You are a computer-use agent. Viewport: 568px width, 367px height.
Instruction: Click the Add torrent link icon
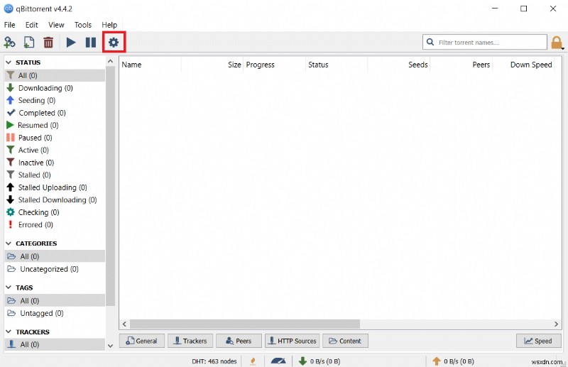(9, 43)
